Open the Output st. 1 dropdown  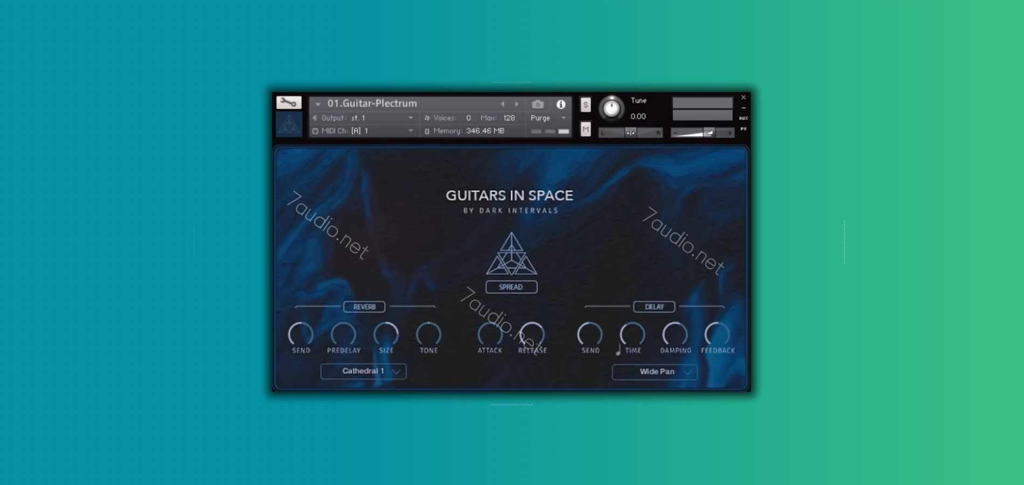coord(363,118)
